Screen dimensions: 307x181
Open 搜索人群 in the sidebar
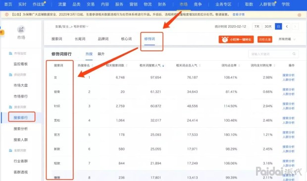click(x=21, y=140)
